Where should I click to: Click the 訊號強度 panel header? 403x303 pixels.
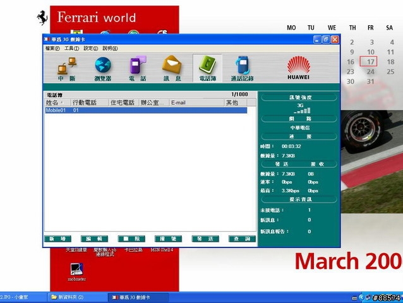point(299,97)
